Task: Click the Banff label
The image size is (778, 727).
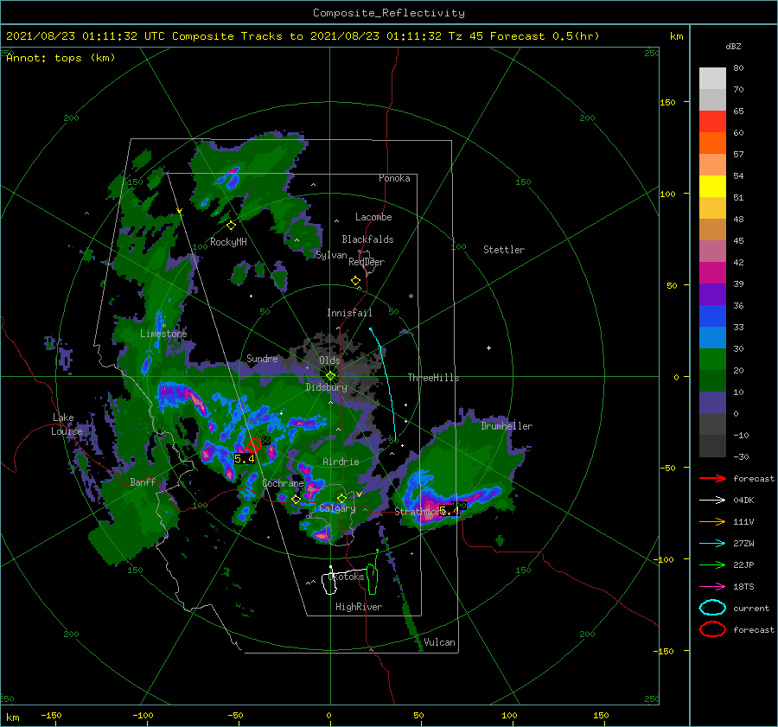Action: click(x=143, y=481)
